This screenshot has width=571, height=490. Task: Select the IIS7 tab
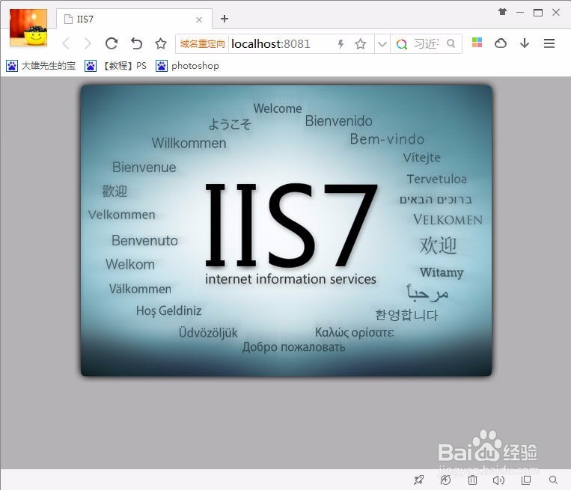(x=134, y=19)
